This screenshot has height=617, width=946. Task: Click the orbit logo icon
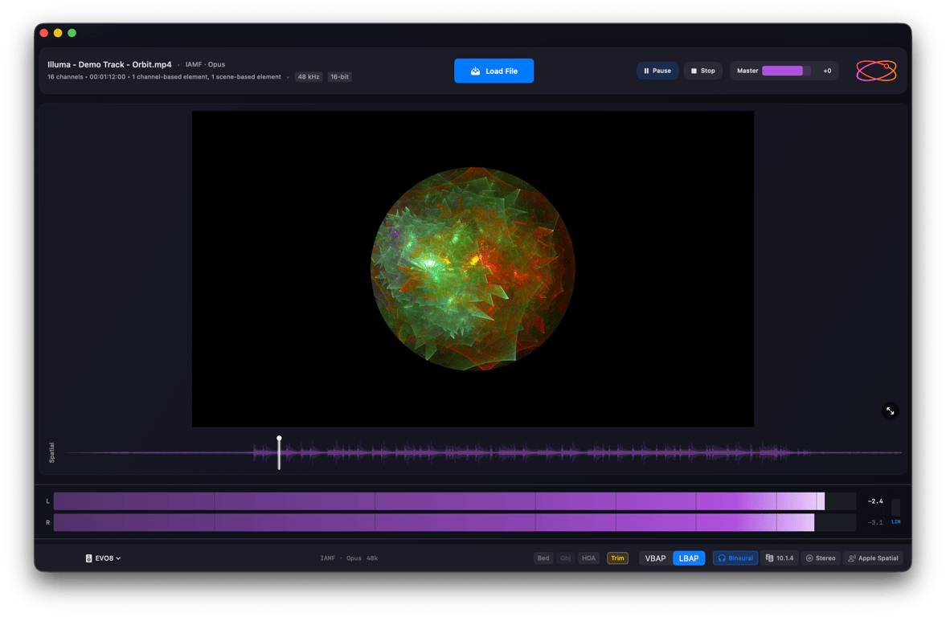click(876, 71)
